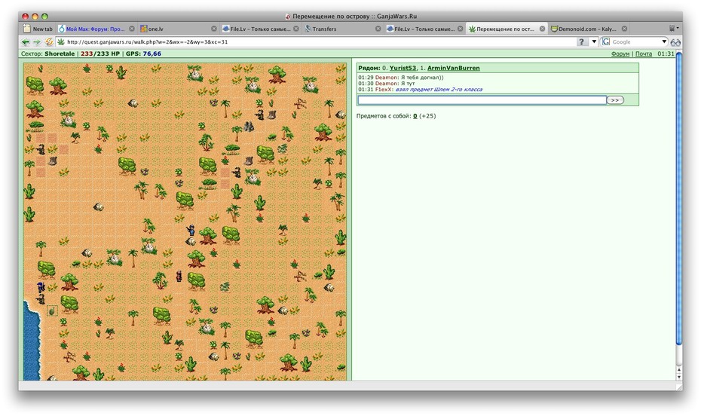
Task: Click the Deamon name in the 01:29 chat line
Action: coord(387,78)
